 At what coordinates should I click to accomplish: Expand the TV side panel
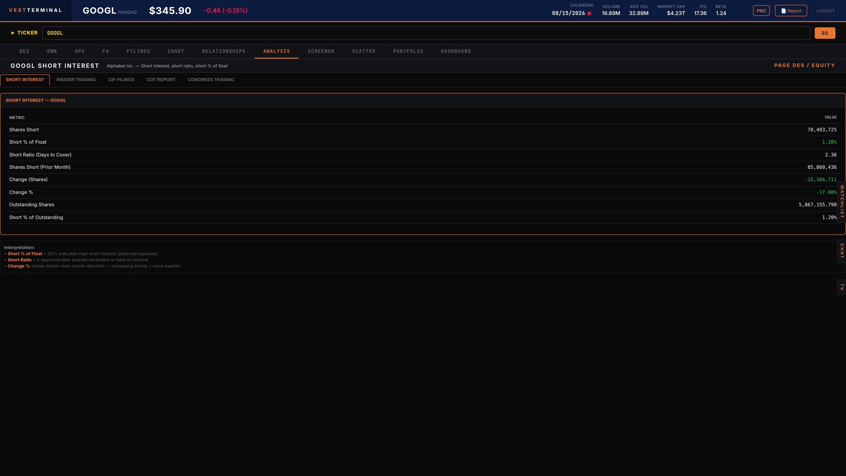pos(842,287)
